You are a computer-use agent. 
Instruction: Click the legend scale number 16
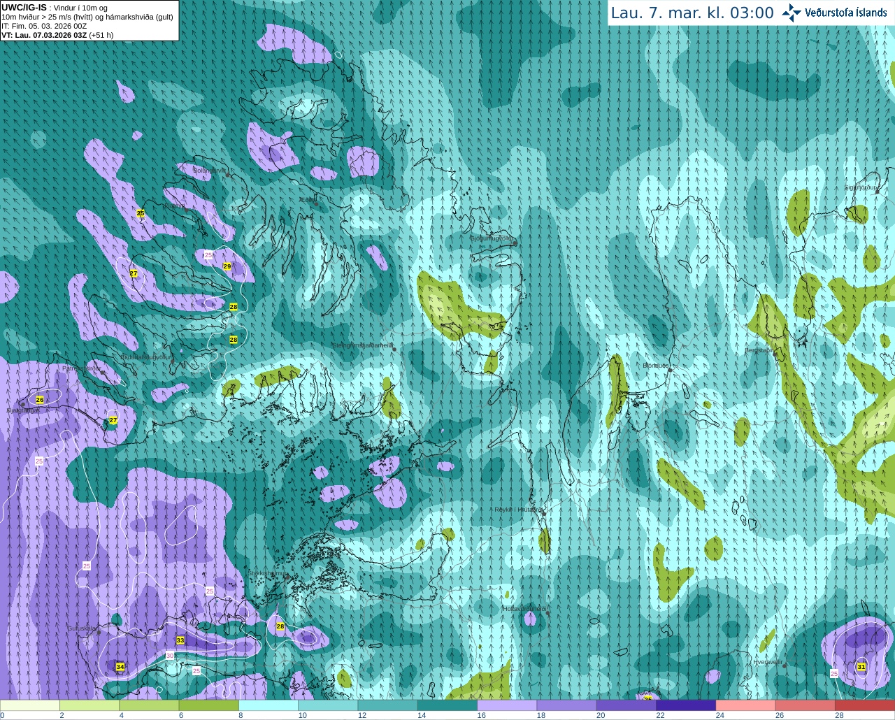pos(481,715)
